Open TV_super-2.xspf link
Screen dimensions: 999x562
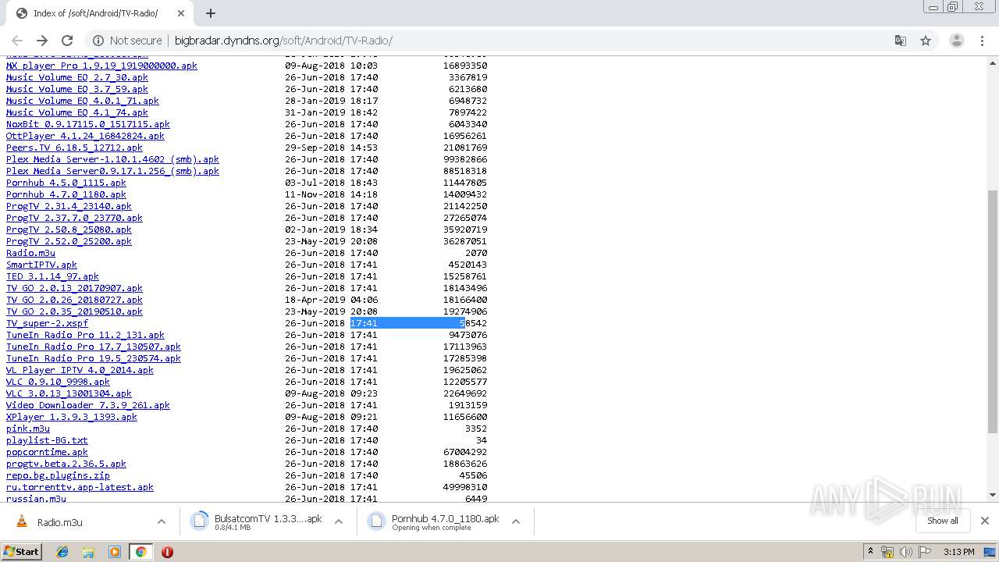coord(47,323)
